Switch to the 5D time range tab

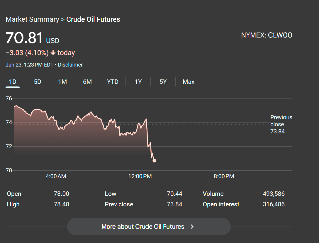[38, 82]
